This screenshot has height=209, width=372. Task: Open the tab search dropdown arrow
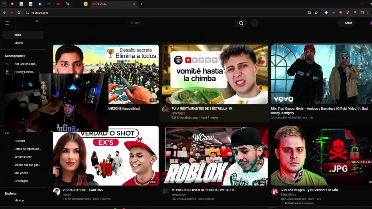(4, 4)
